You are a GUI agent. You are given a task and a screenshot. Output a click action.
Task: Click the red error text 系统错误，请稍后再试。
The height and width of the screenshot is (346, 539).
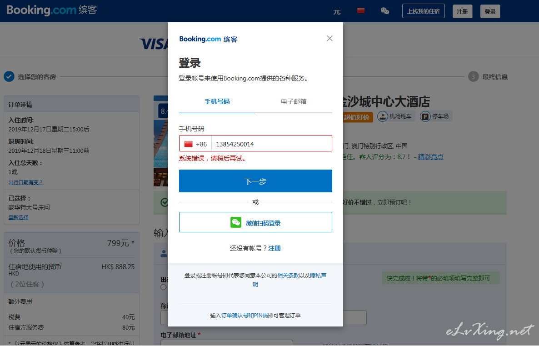pyautogui.click(x=212, y=159)
